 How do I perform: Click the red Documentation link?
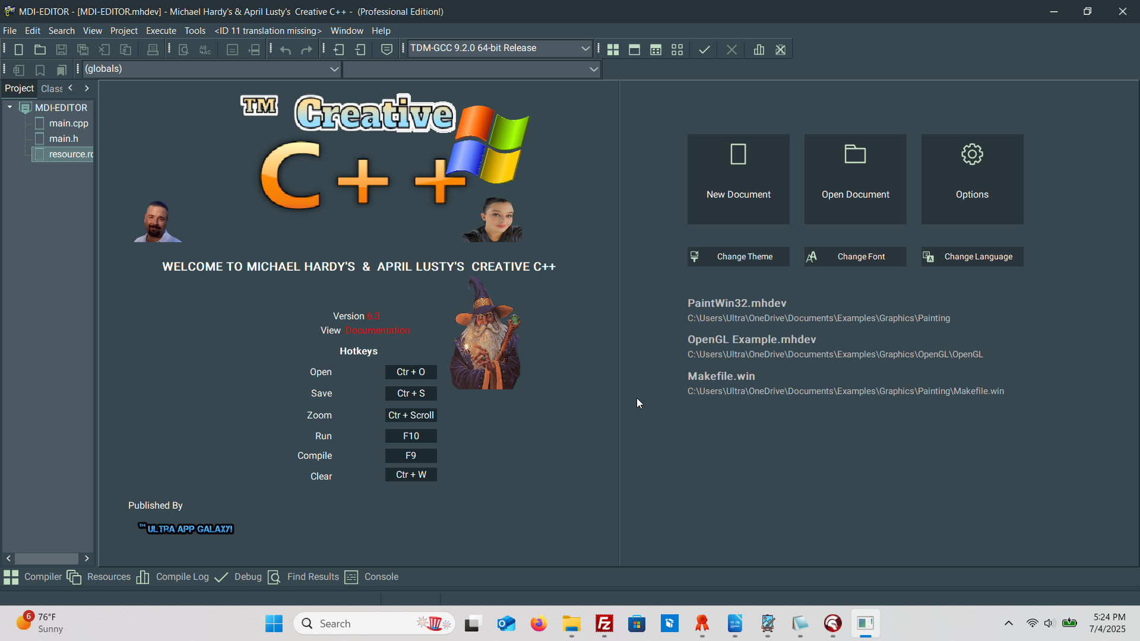click(x=378, y=331)
